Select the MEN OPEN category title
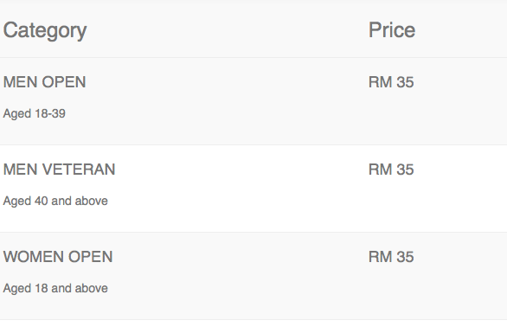The width and height of the screenshot is (507, 333). click(x=45, y=82)
